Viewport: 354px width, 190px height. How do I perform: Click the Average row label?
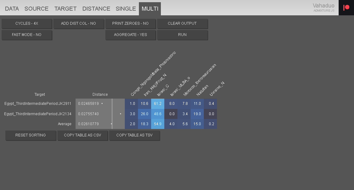[x=65, y=124]
